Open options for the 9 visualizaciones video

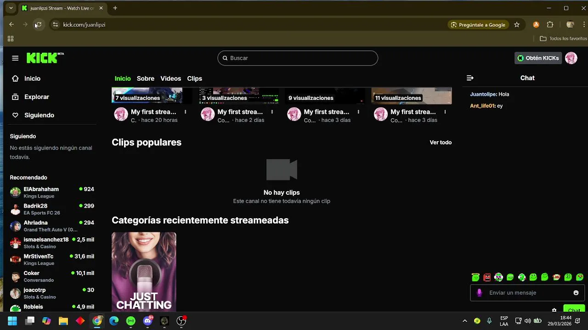tap(358, 112)
